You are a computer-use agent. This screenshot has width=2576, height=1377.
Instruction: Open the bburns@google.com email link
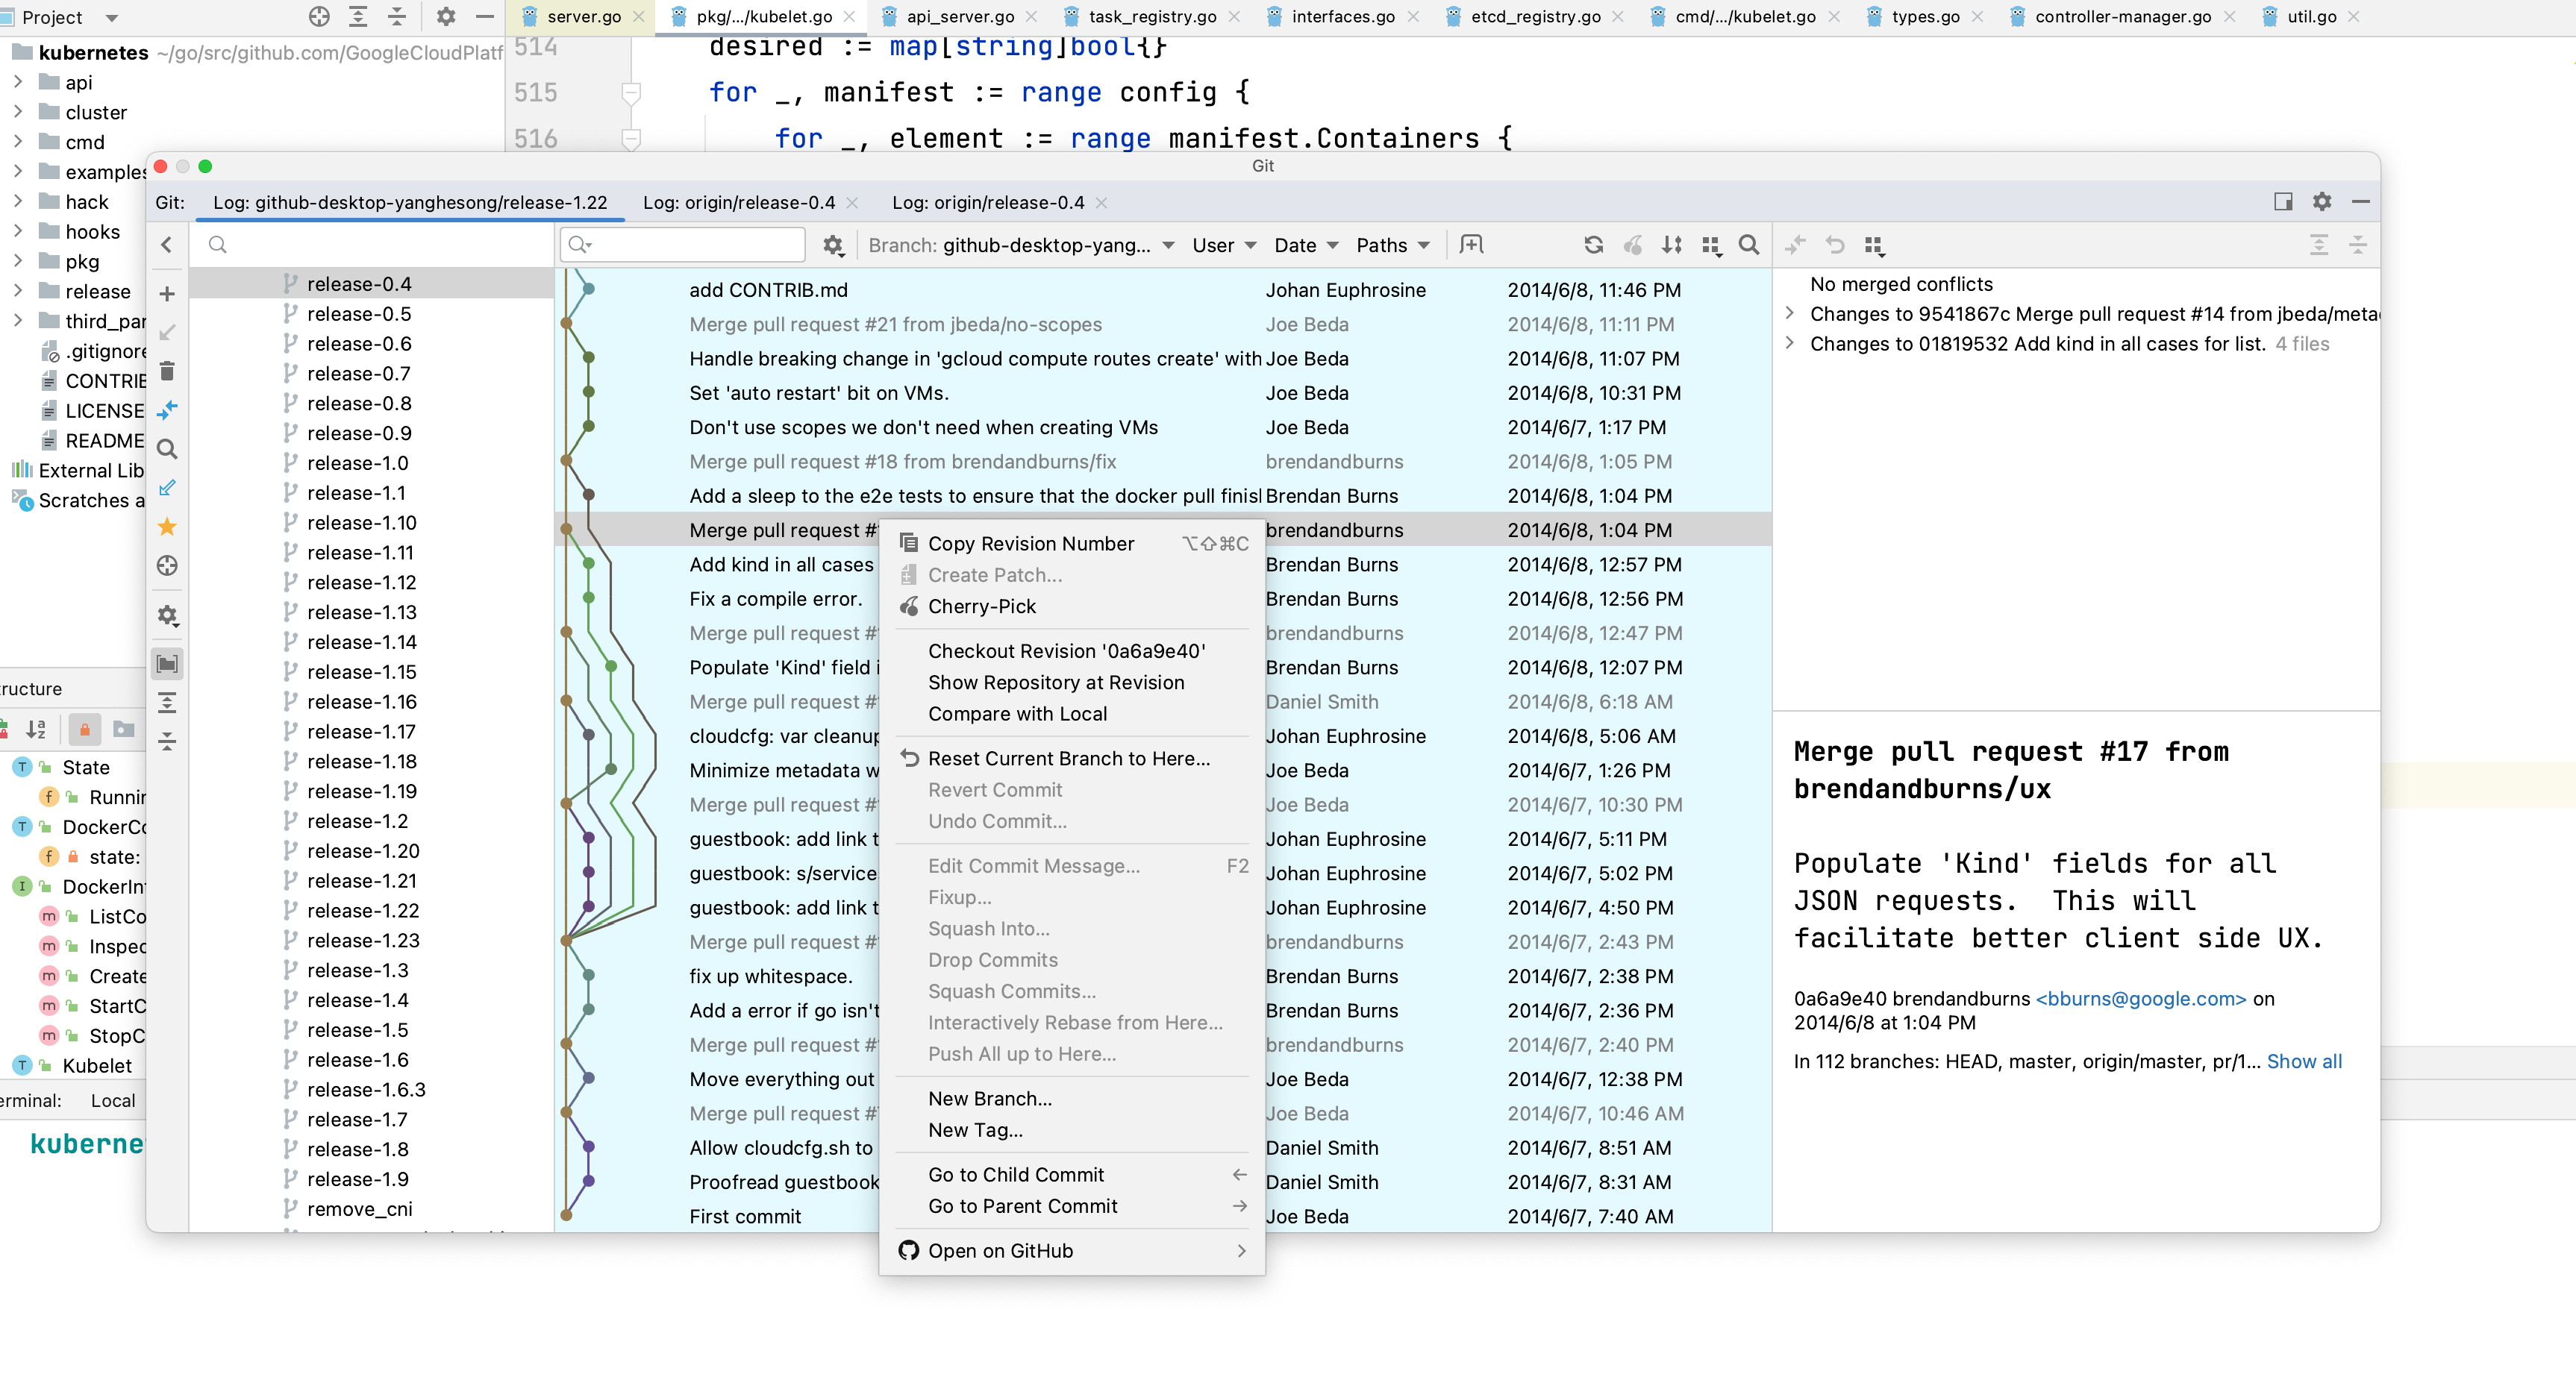2140,998
